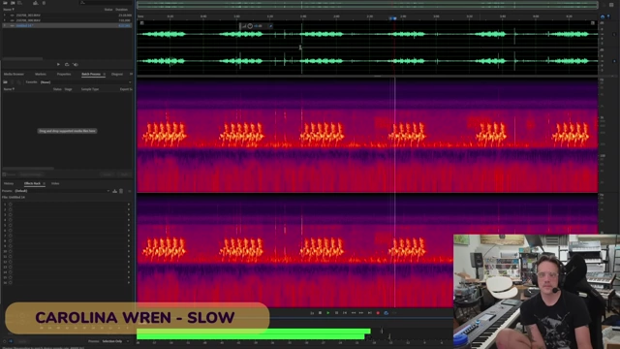Viewport: 620px width, 349px height.
Task: Open effect menu arrow for slot 9
Action: 129,245
